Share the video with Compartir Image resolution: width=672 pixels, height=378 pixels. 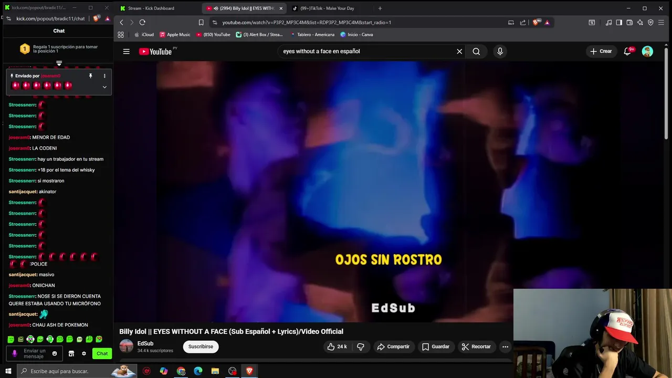click(393, 346)
